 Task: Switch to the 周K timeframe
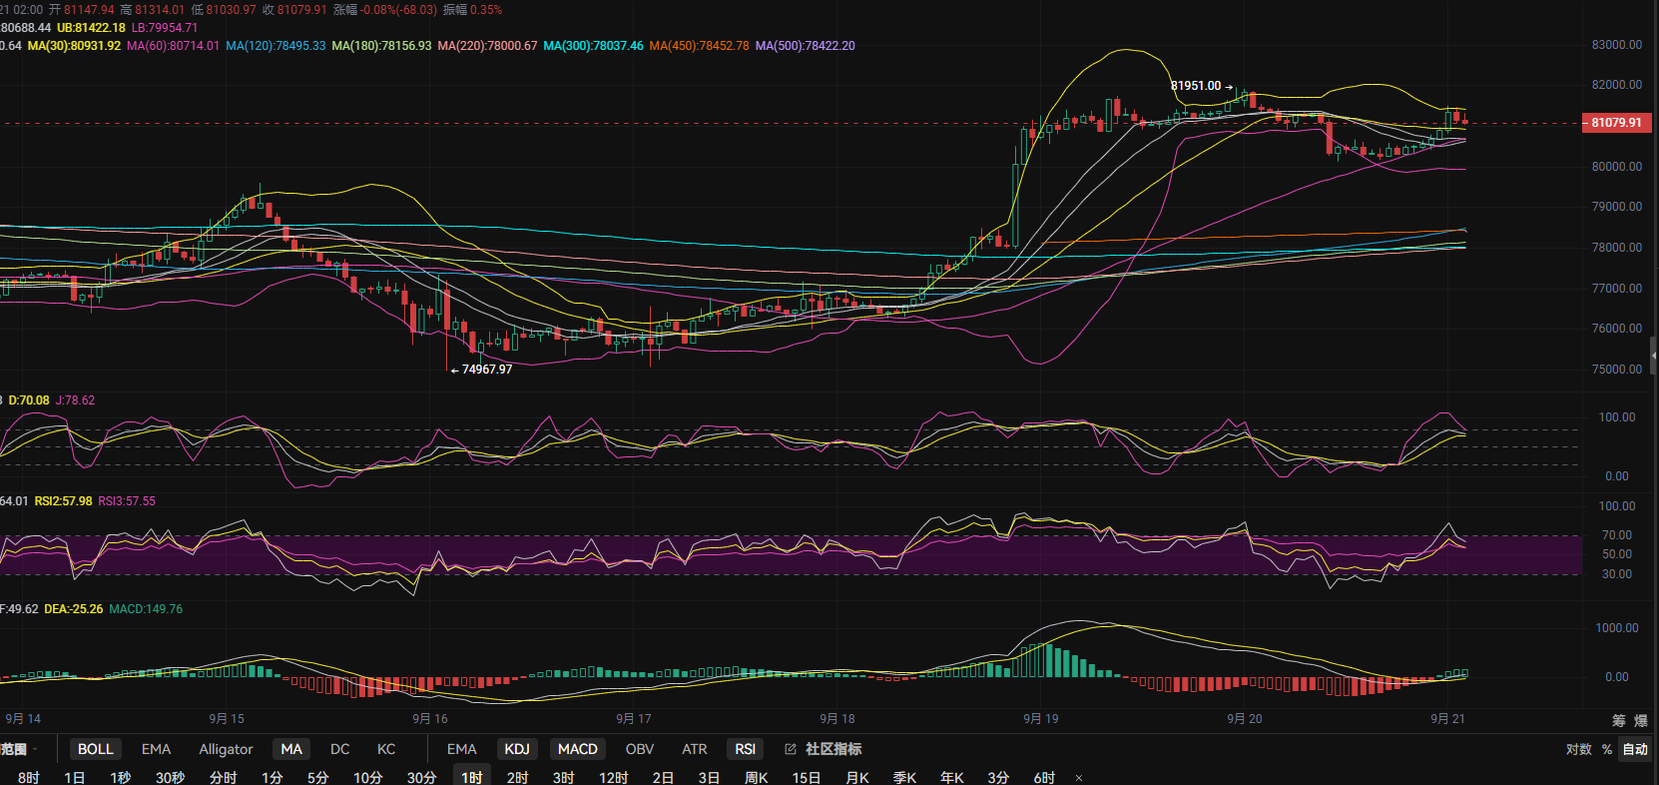tap(756, 777)
